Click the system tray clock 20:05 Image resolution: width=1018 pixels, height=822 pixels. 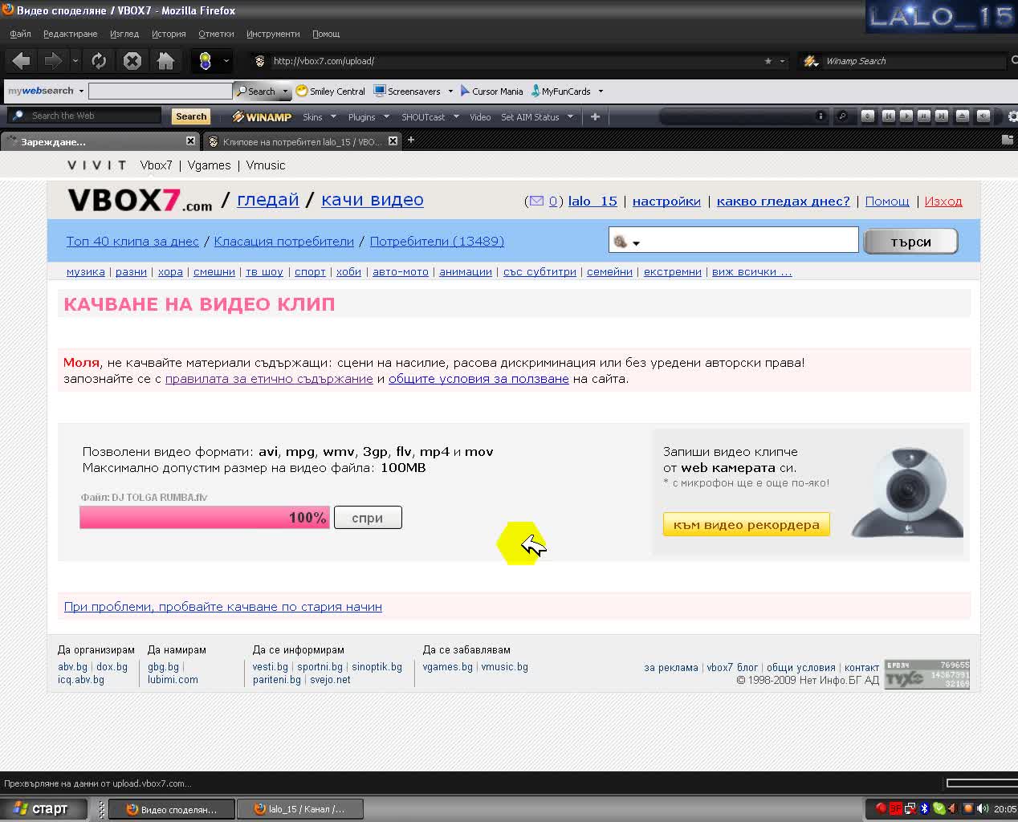1004,809
